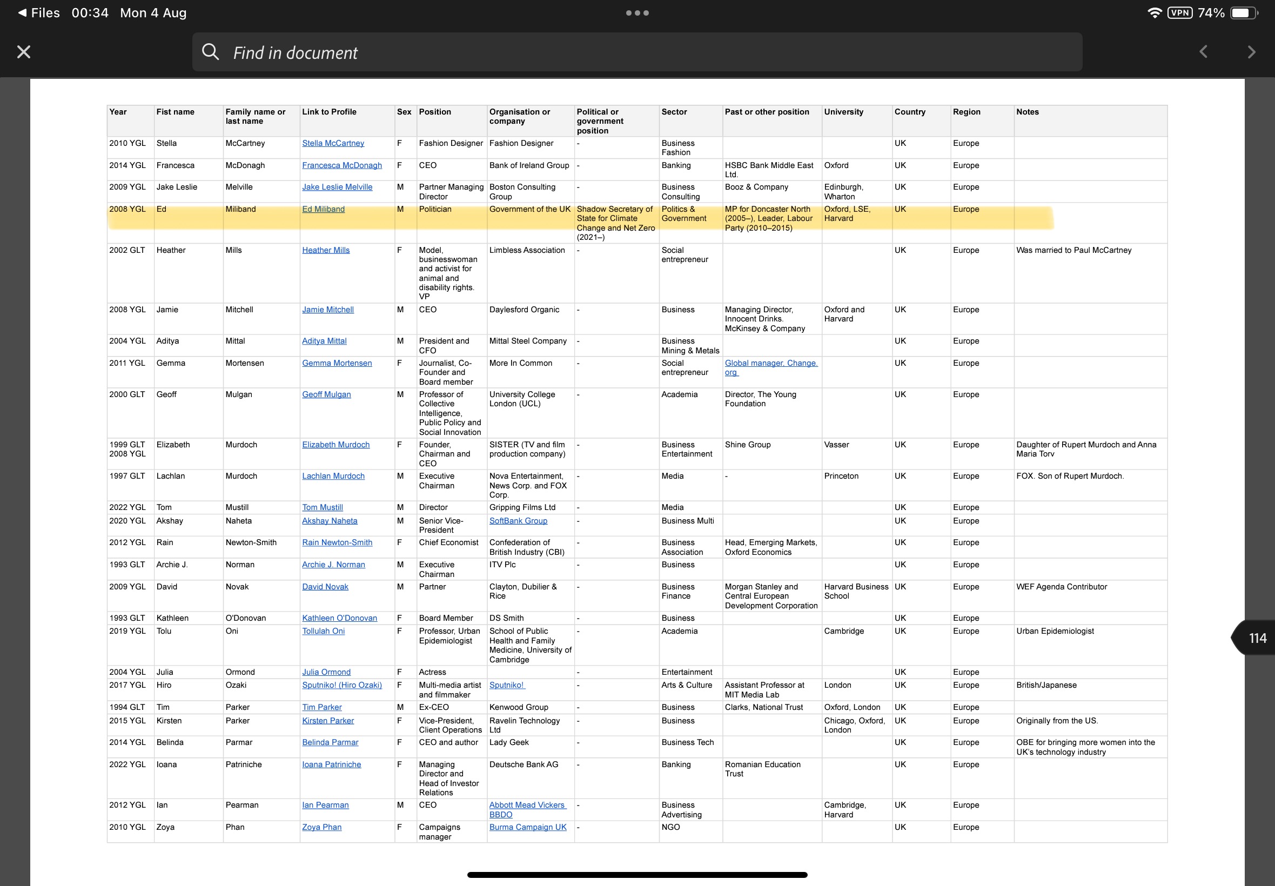Open Geoff Mulgan profile link
The width and height of the screenshot is (1275, 886).
326,394
